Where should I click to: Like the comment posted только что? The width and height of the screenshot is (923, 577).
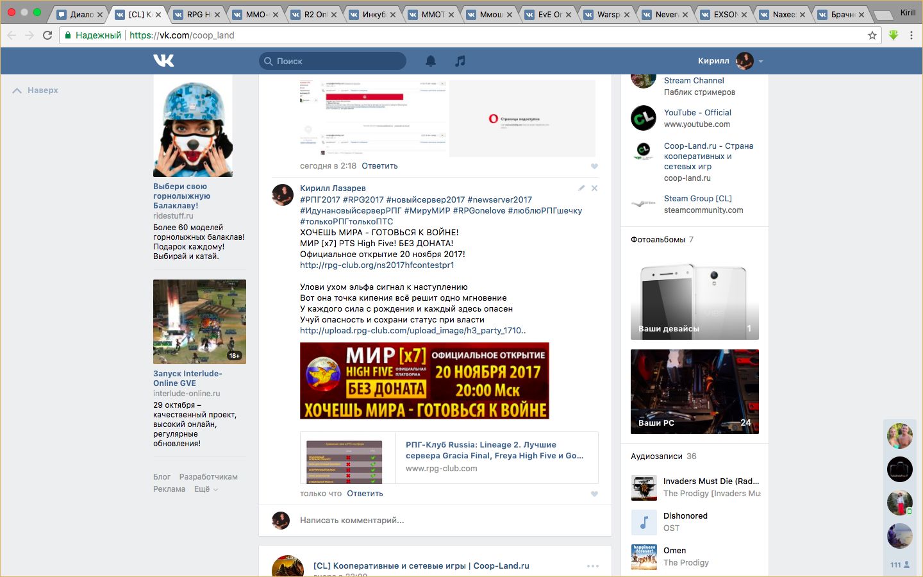[x=594, y=494]
